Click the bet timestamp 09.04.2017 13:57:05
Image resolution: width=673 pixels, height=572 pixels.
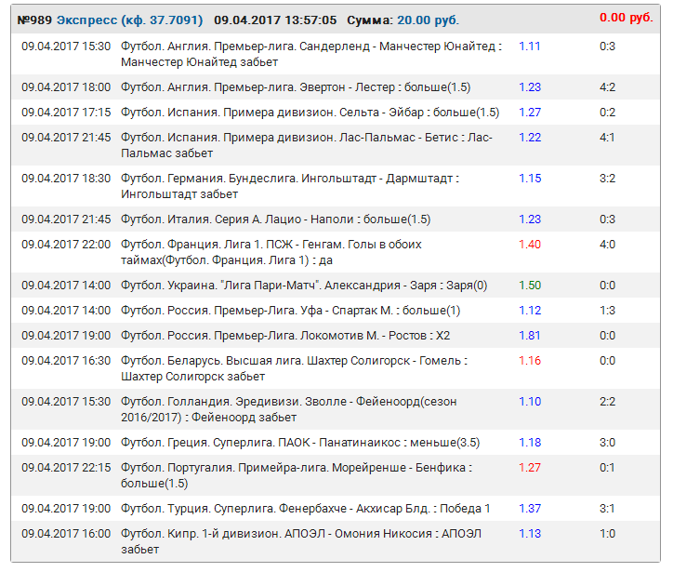(275, 20)
